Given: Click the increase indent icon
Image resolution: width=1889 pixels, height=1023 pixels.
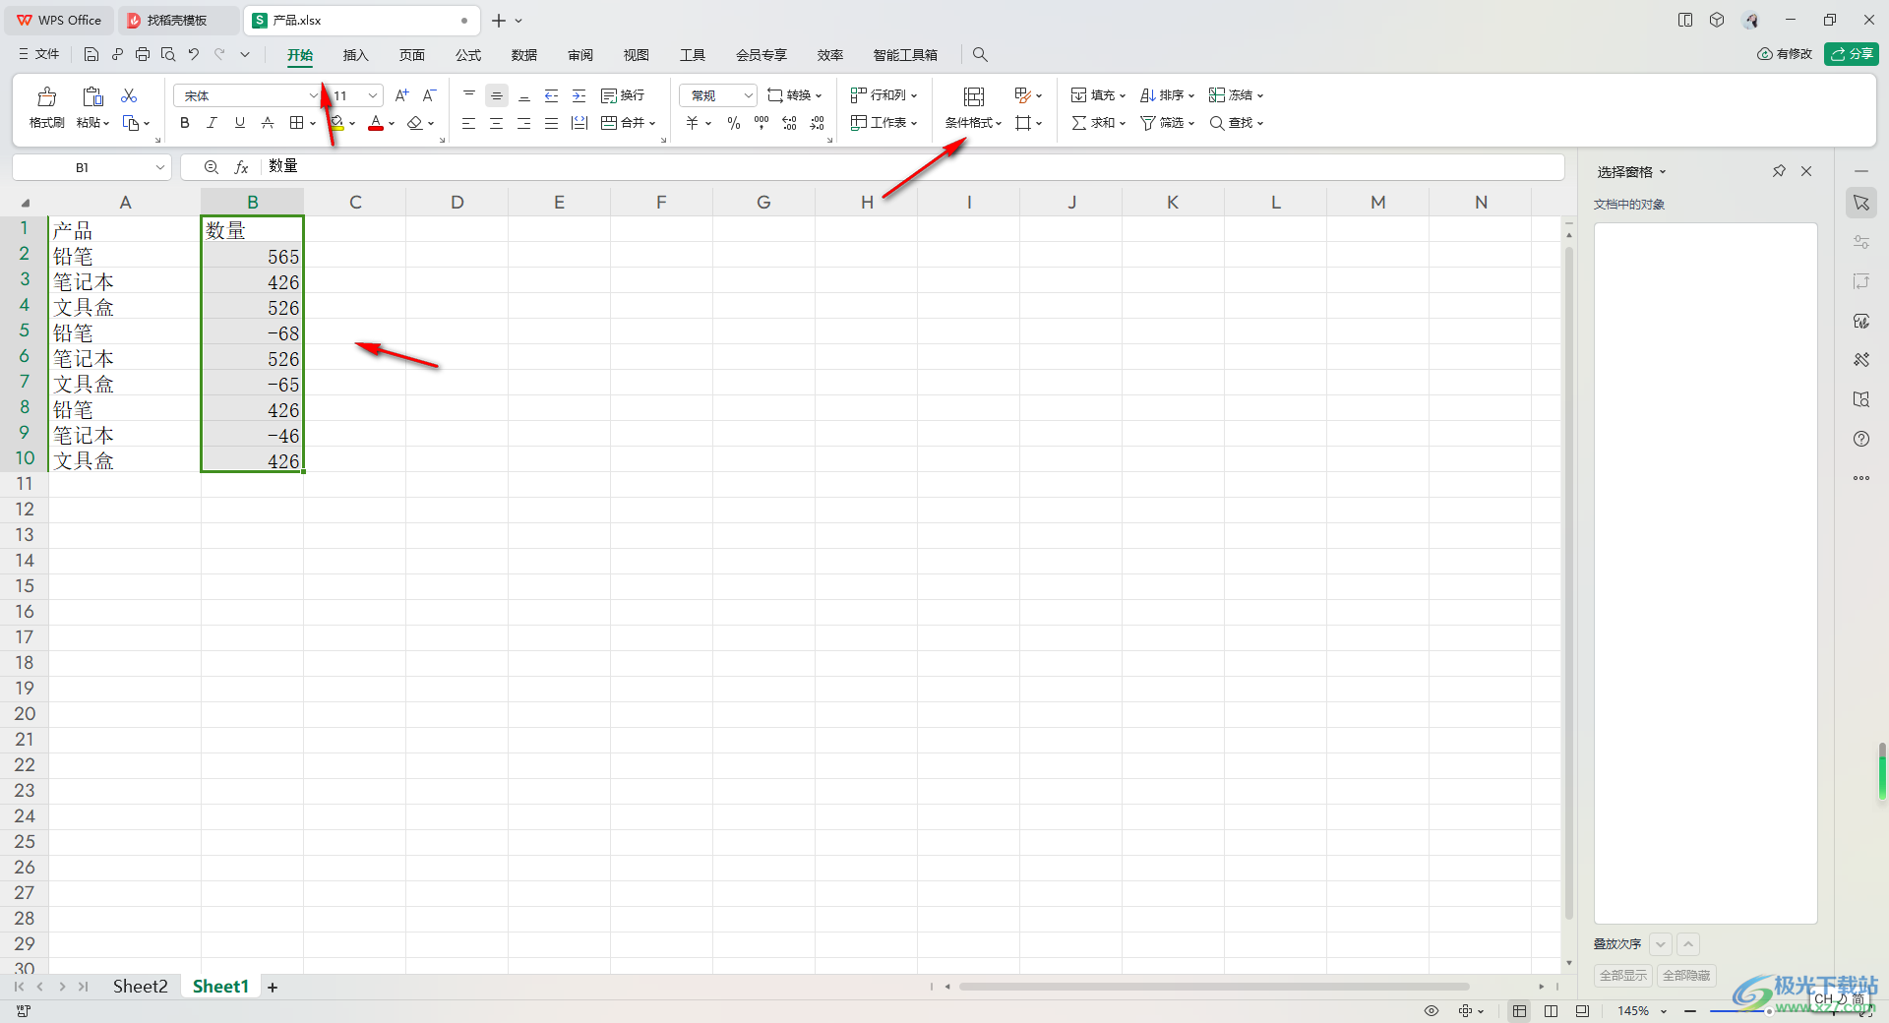Looking at the screenshot, I should pyautogui.click(x=579, y=95).
